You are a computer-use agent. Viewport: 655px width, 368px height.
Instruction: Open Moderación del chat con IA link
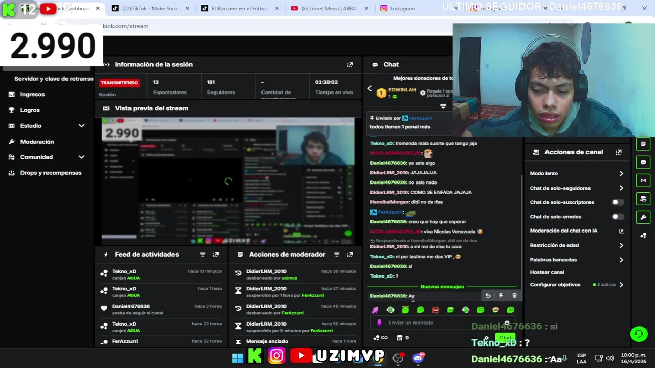[x=577, y=231]
